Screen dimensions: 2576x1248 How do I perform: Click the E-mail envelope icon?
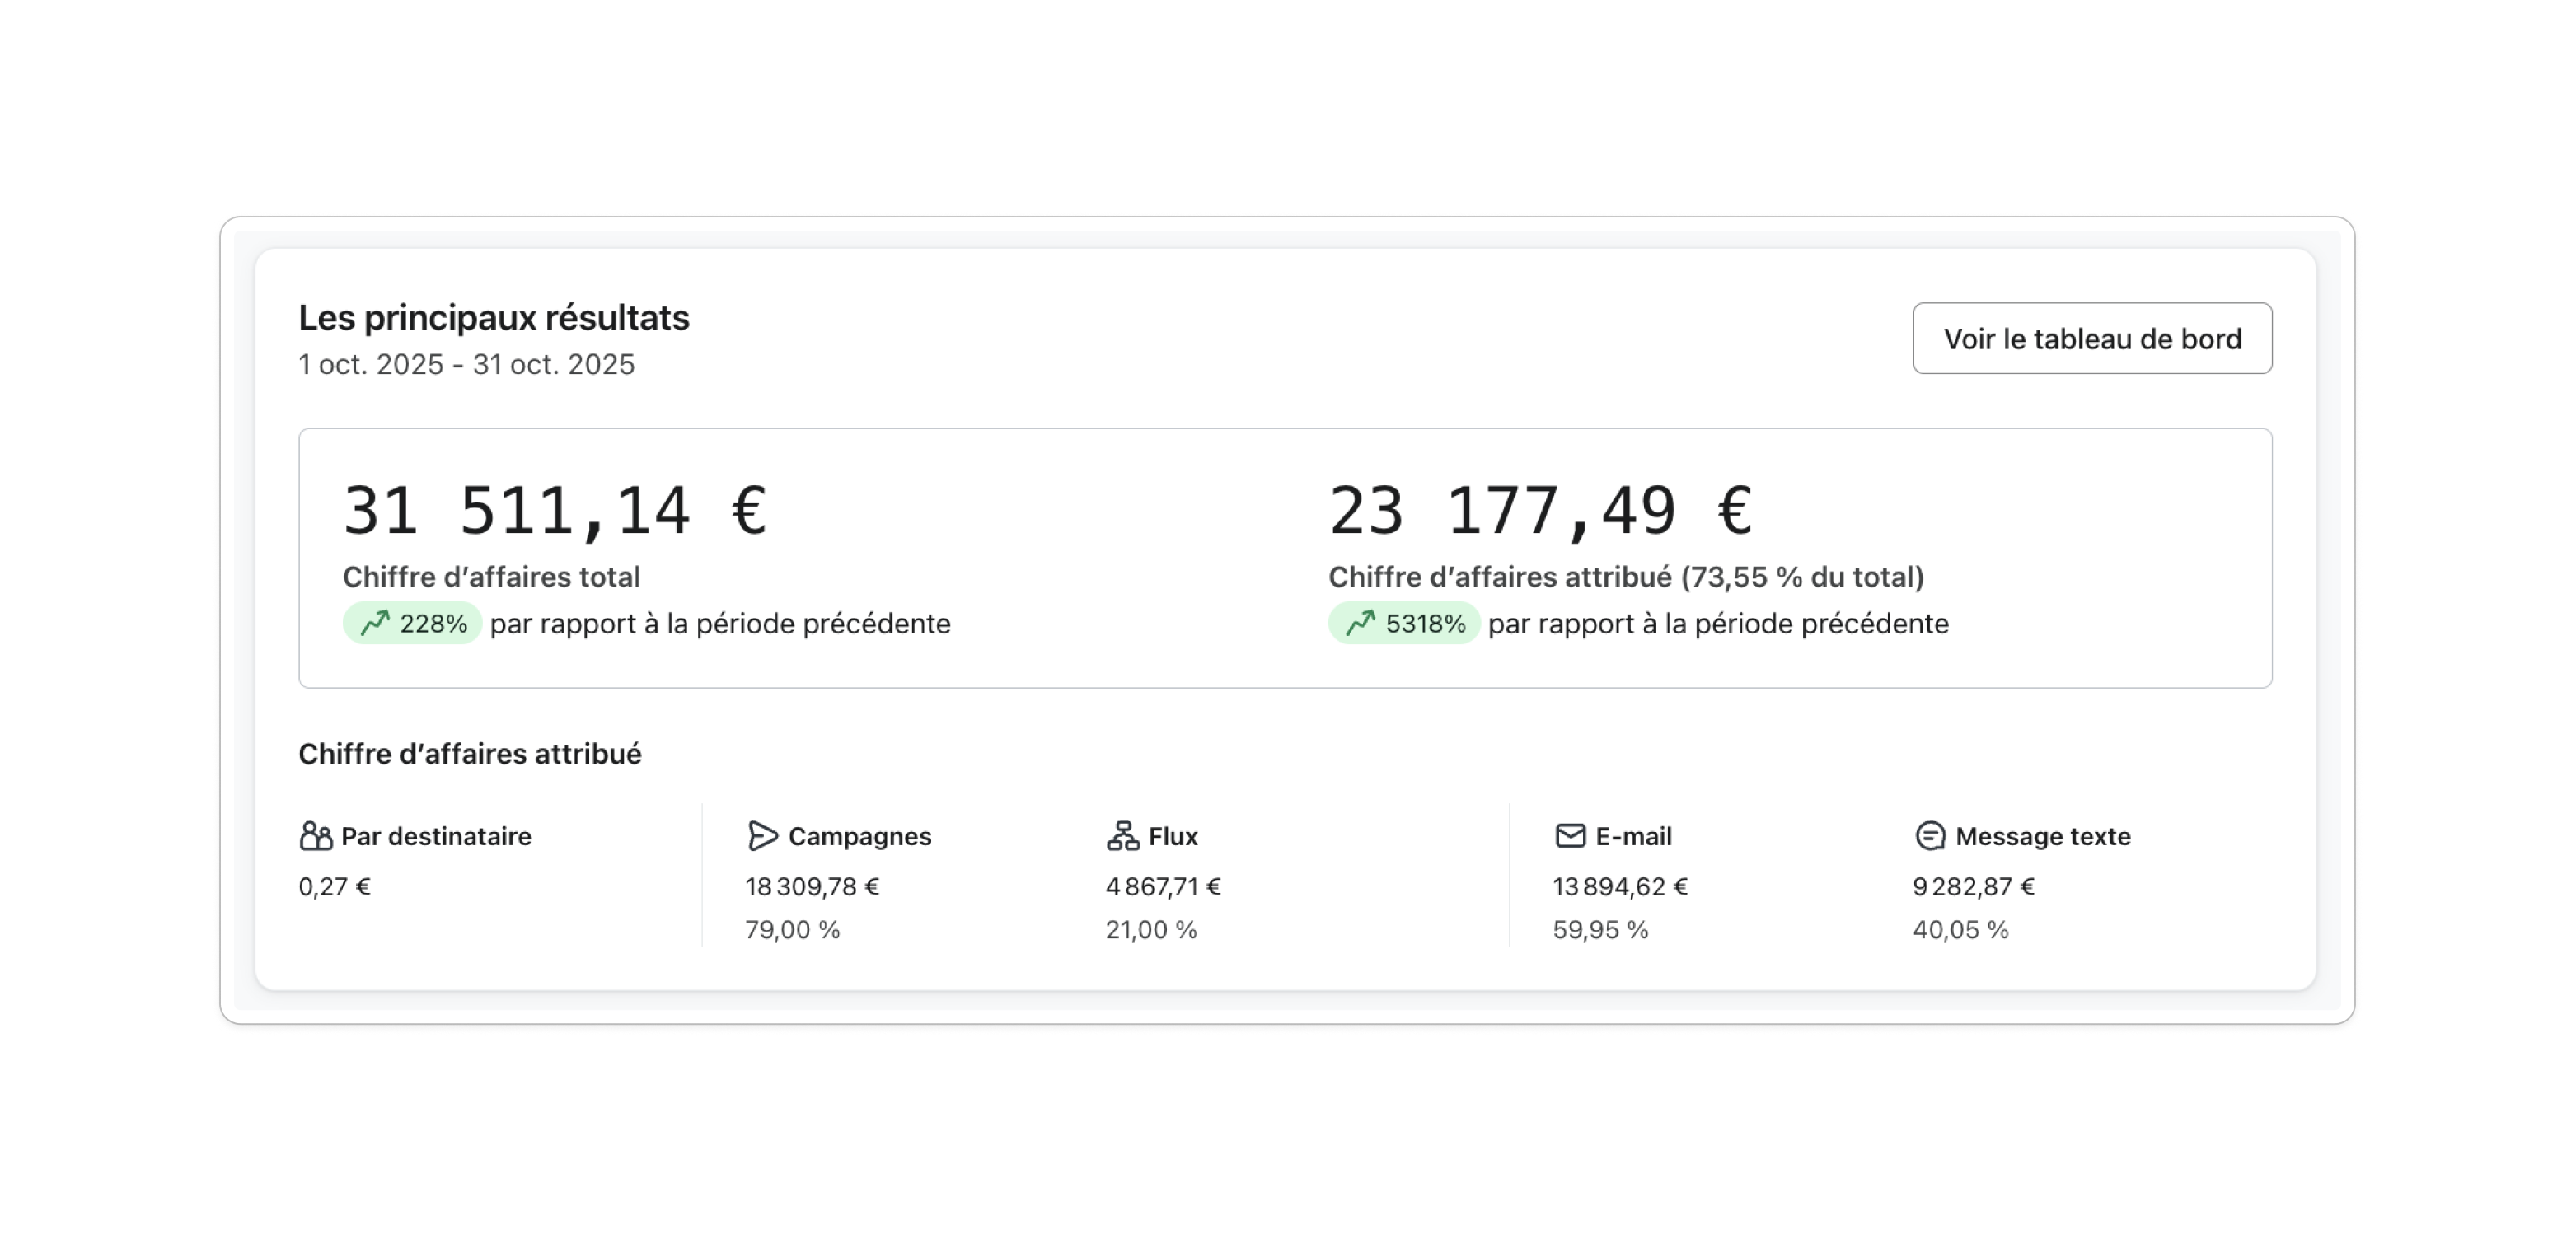pos(1569,835)
